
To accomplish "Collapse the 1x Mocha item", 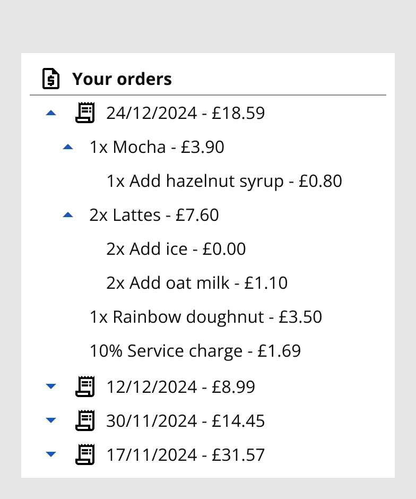I will point(68,147).
